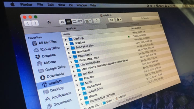Screen dimensions: 194x109
Task: Open the Action gear menu
Action: pos(119,20)
